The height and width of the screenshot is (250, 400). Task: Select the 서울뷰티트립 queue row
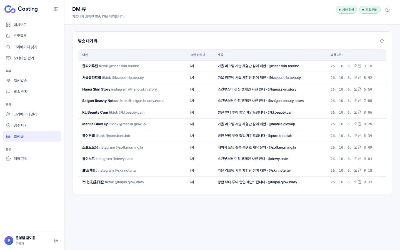tap(232, 78)
